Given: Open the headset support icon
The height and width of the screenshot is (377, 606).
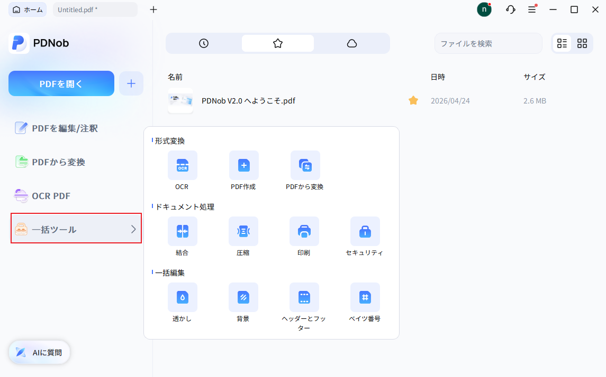Looking at the screenshot, I should tap(511, 10).
